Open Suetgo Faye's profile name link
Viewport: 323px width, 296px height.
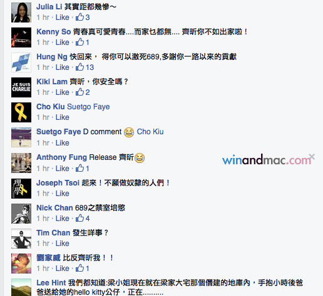(x=59, y=132)
